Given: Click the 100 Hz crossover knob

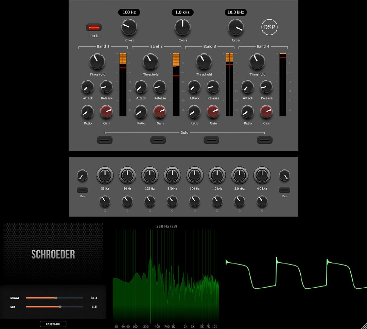Looking at the screenshot, I should [x=129, y=28].
